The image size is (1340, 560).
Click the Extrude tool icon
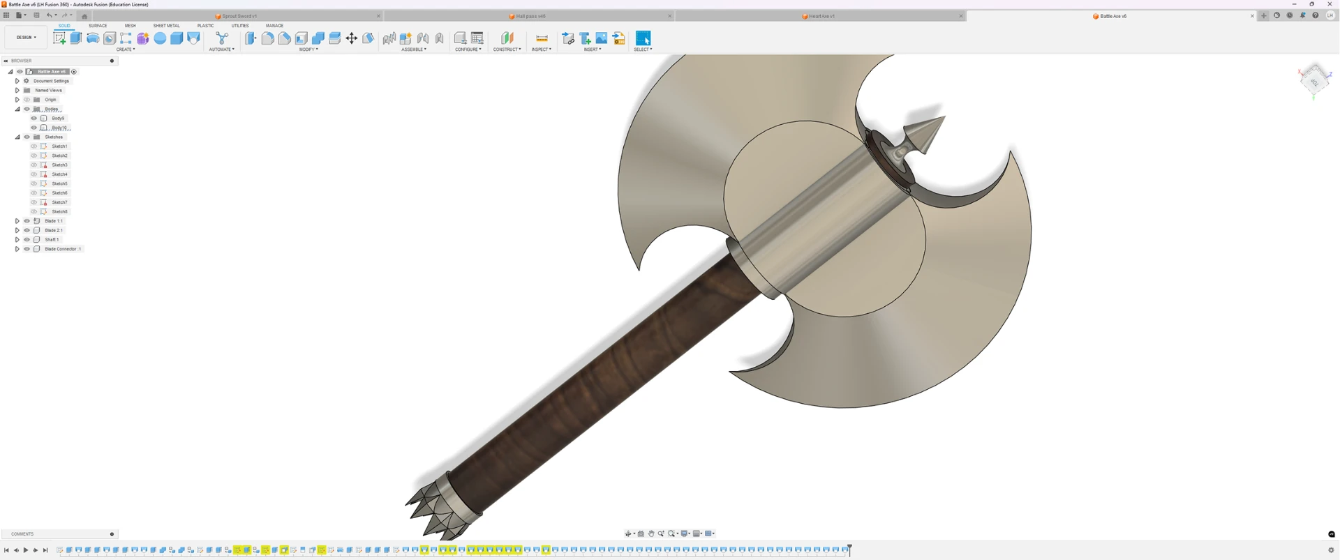(x=76, y=38)
